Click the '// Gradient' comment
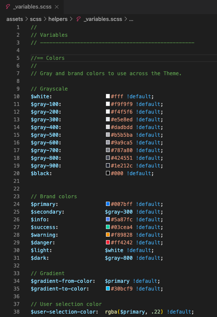Screen dimensions: 217x317 click(x=48, y=273)
